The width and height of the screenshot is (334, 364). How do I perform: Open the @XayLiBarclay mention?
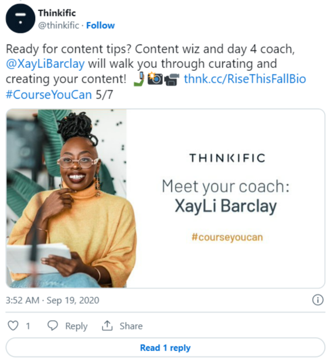click(45, 64)
